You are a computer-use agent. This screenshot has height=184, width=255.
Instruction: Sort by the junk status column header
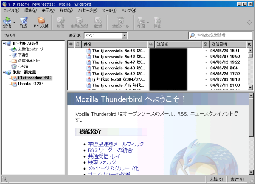(206, 44)
